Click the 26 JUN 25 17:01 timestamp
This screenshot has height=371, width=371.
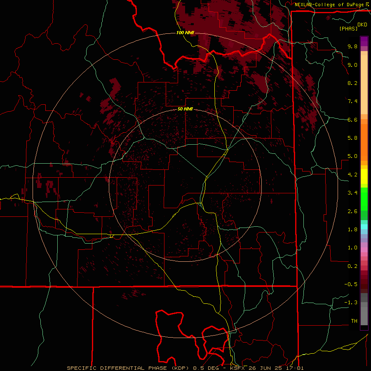(276, 368)
